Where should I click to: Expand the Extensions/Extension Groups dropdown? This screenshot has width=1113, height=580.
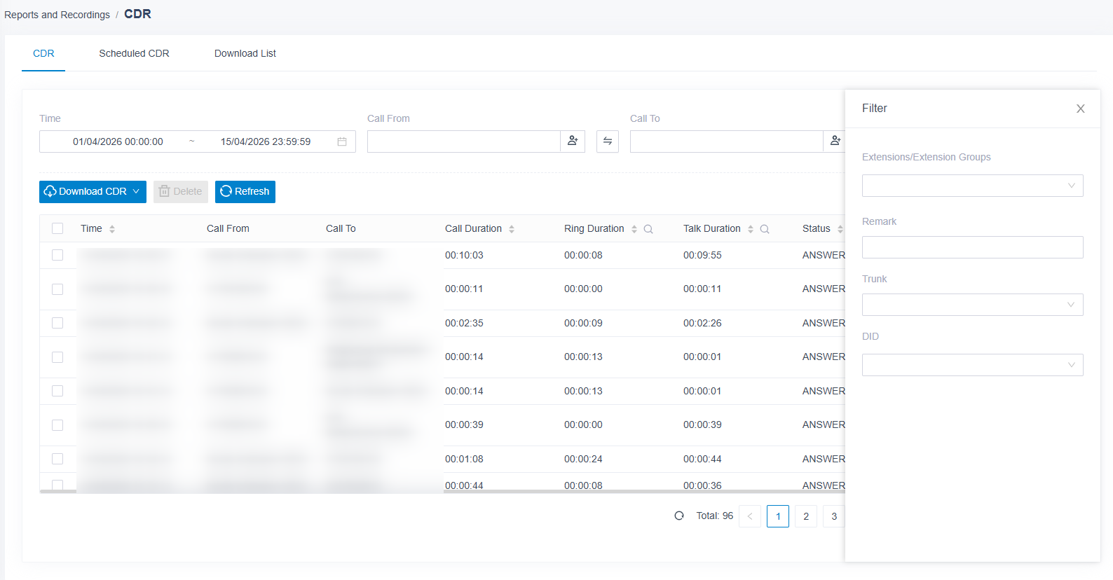coord(973,186)
